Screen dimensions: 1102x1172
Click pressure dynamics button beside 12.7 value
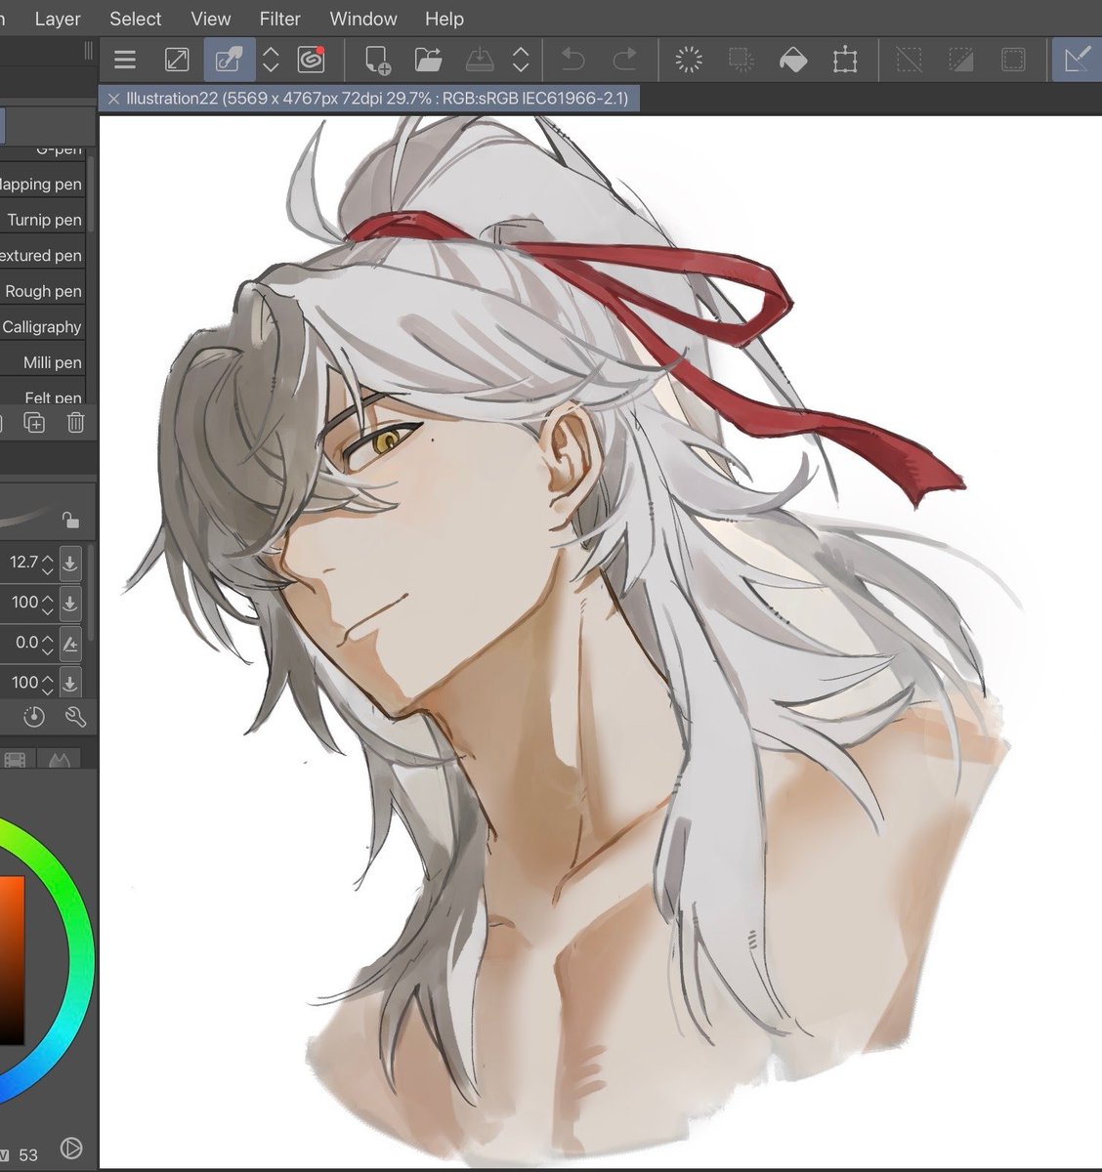click(70, 563)
